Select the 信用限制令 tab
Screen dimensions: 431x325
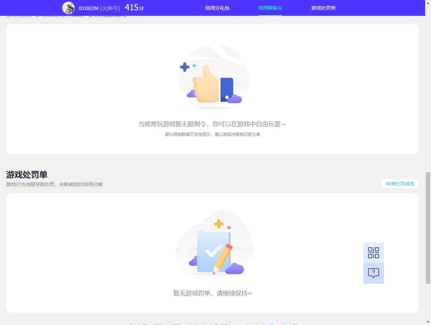point(270,8)
